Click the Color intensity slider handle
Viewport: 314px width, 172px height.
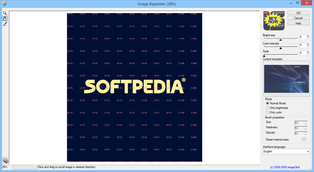coord(281,48)
